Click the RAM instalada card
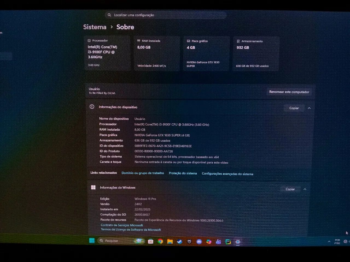 click(x=157, y=53)
